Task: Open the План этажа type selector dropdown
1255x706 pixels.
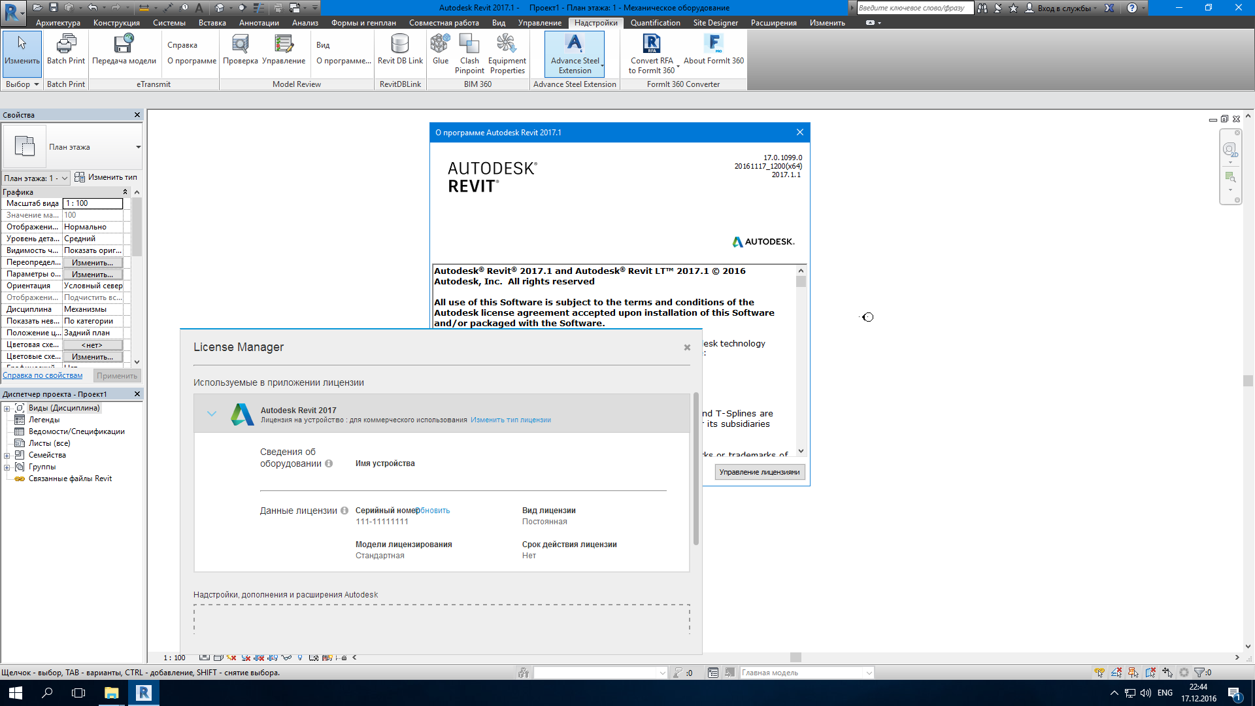Action: click(138, 147)
